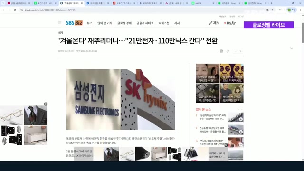This screenshot has height=171, width=304.
Task: Click the translate icon in address bar
Action: [x=267, y=10]
